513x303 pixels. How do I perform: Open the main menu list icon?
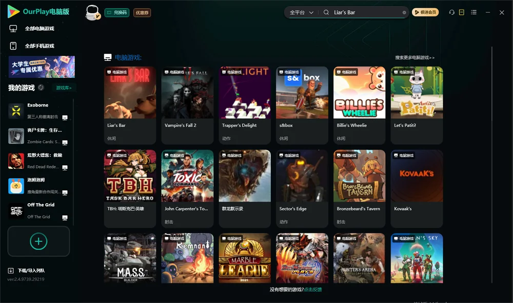[473, 12]
